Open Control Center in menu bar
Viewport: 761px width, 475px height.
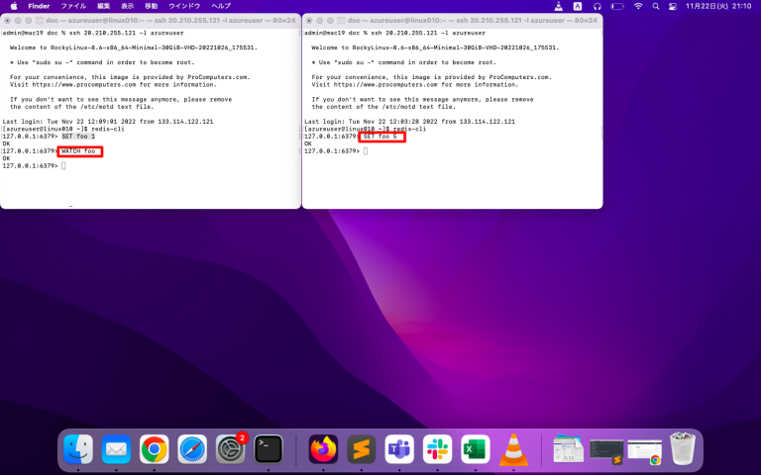(672, 6)
